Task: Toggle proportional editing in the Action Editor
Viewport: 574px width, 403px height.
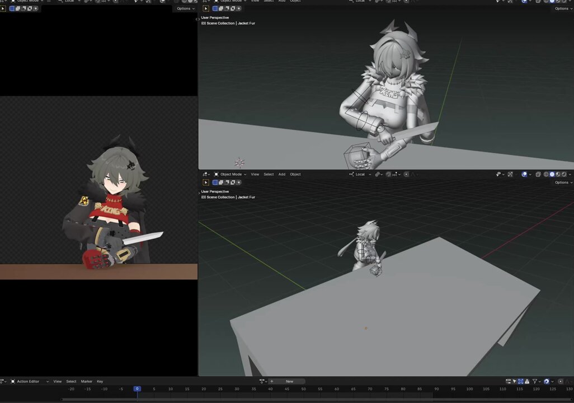Action: 561,381
